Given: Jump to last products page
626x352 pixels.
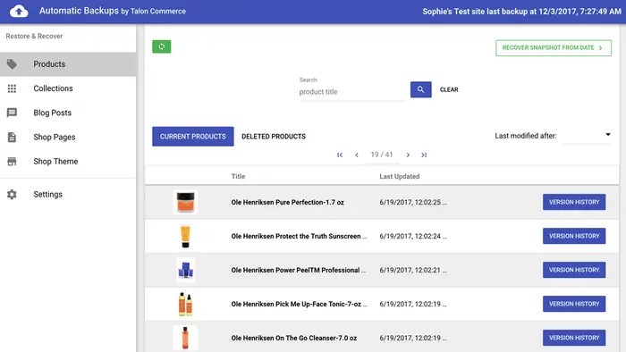Looking at the screenshot, I should [424, 155].
